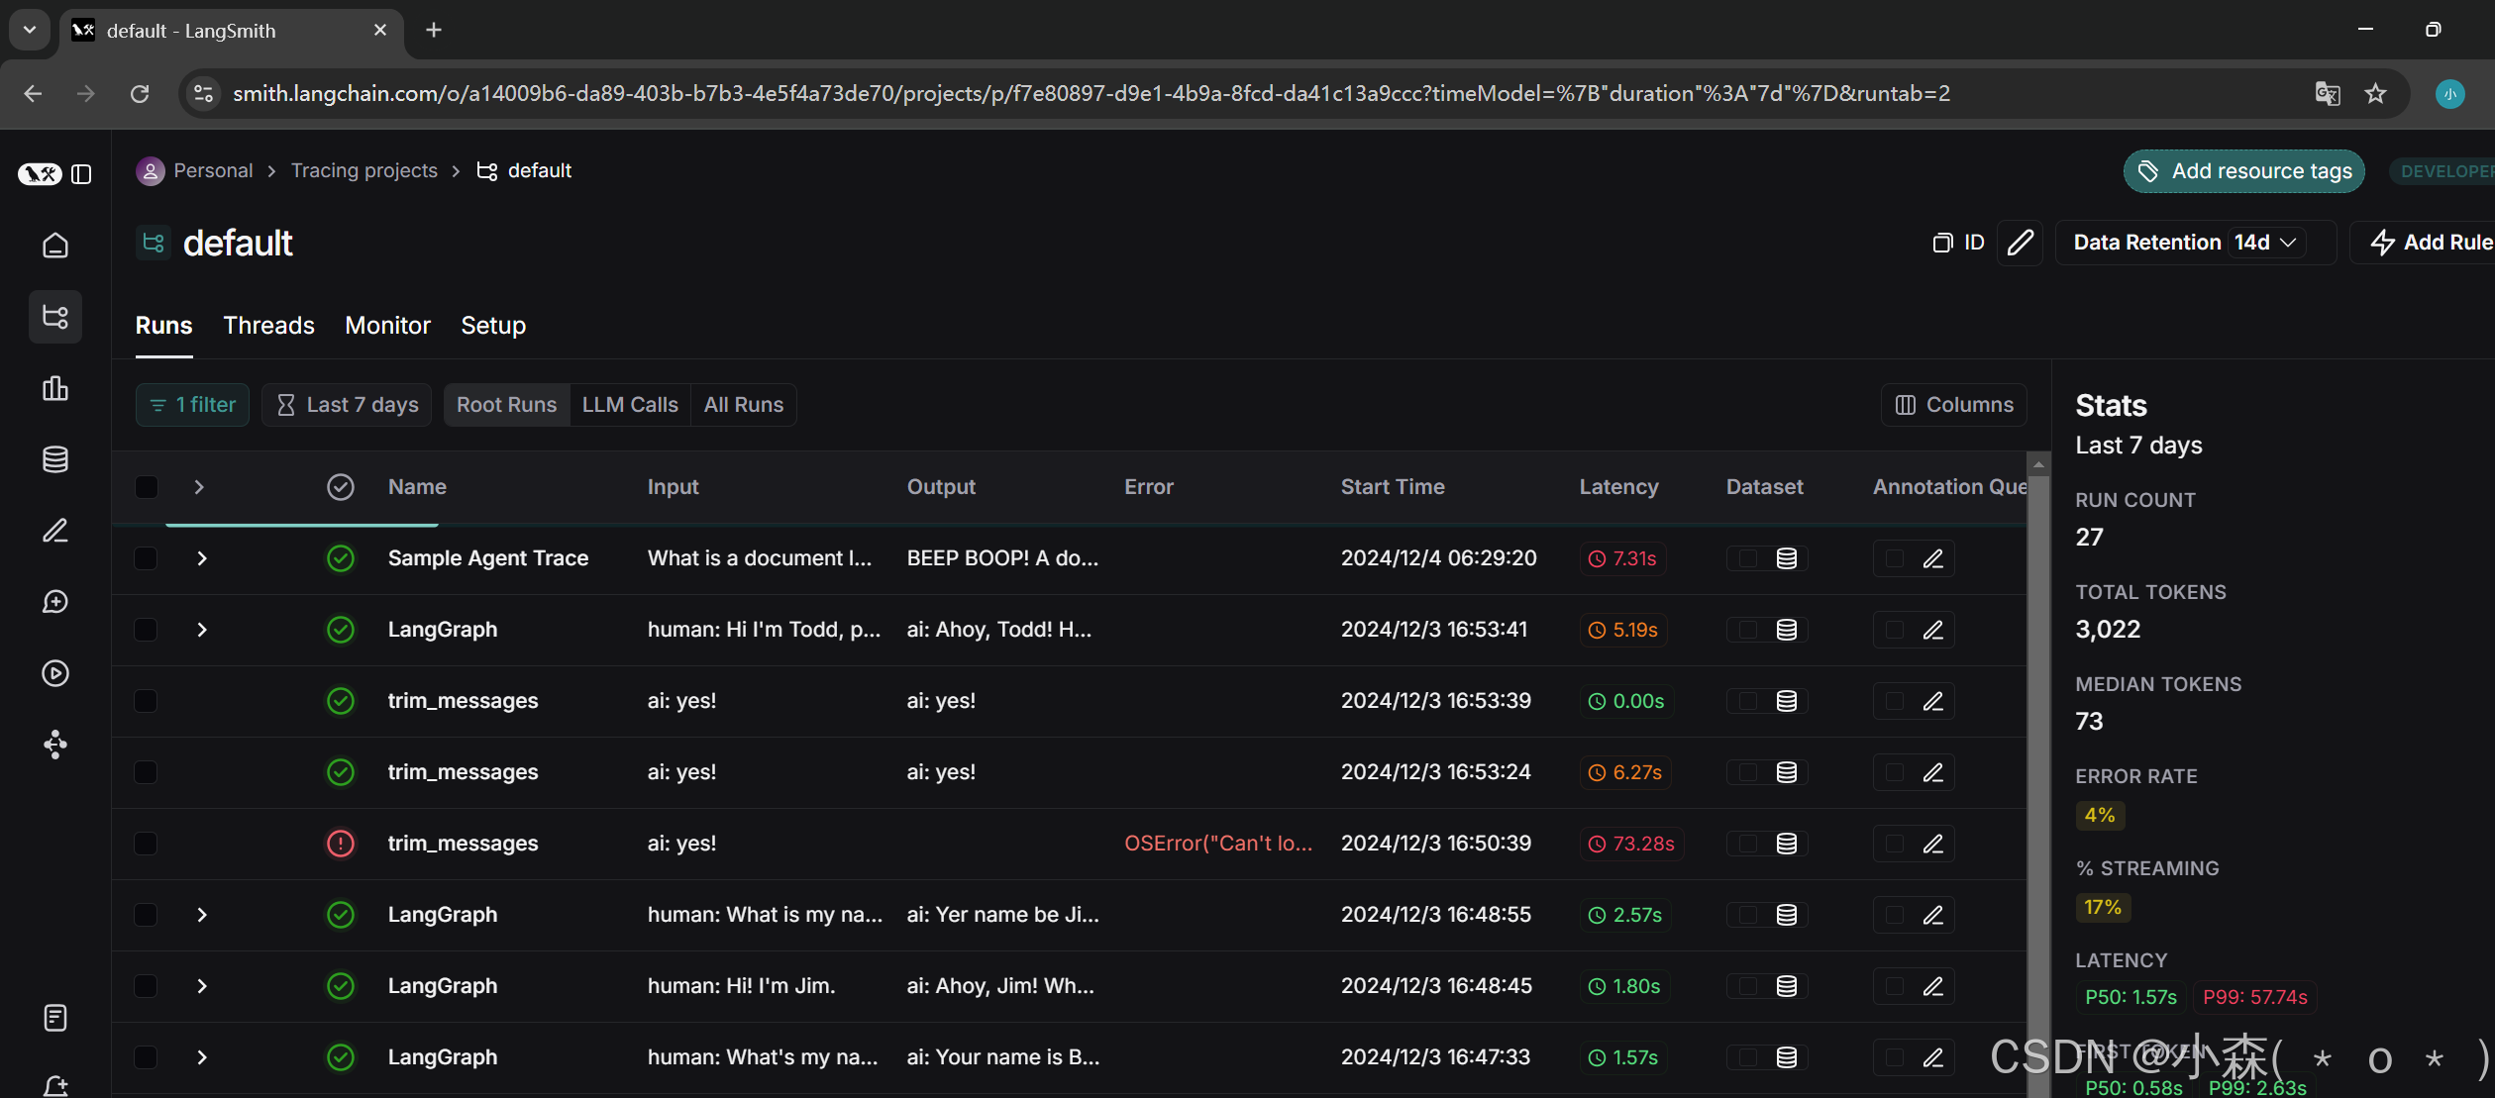
Task: Select the Sample Agent Trace row checkbox
Action: 146,558
